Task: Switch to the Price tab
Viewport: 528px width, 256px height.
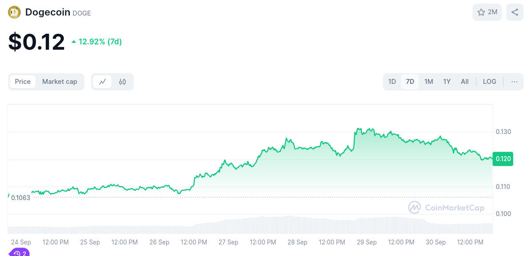Action: [x=23, y=82]
